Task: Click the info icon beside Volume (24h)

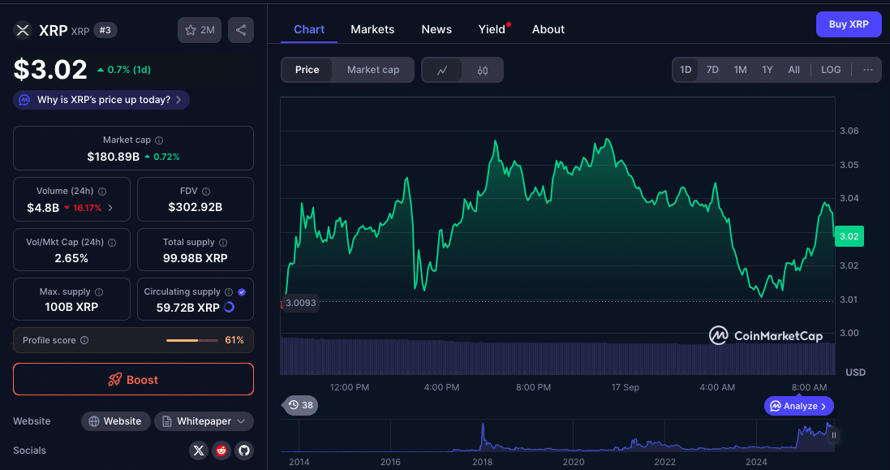Action: [x=103, y=192]
